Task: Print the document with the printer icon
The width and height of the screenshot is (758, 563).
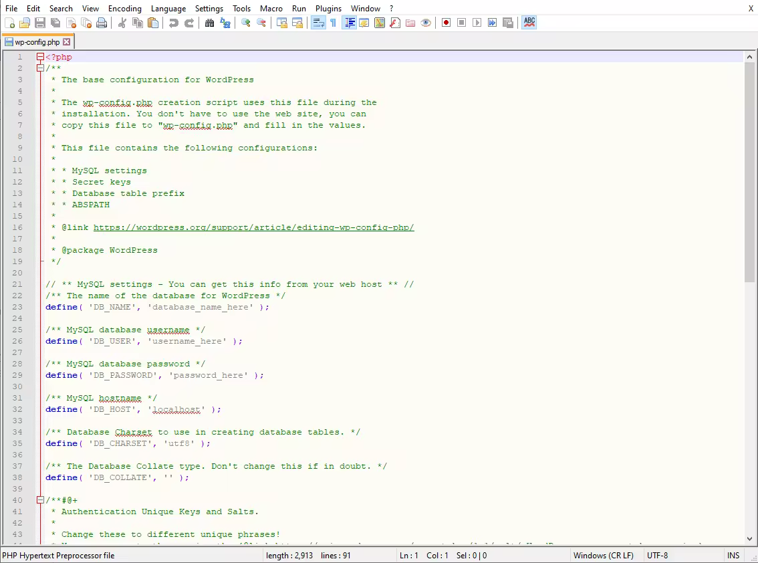Action: (x=102, y=23)
